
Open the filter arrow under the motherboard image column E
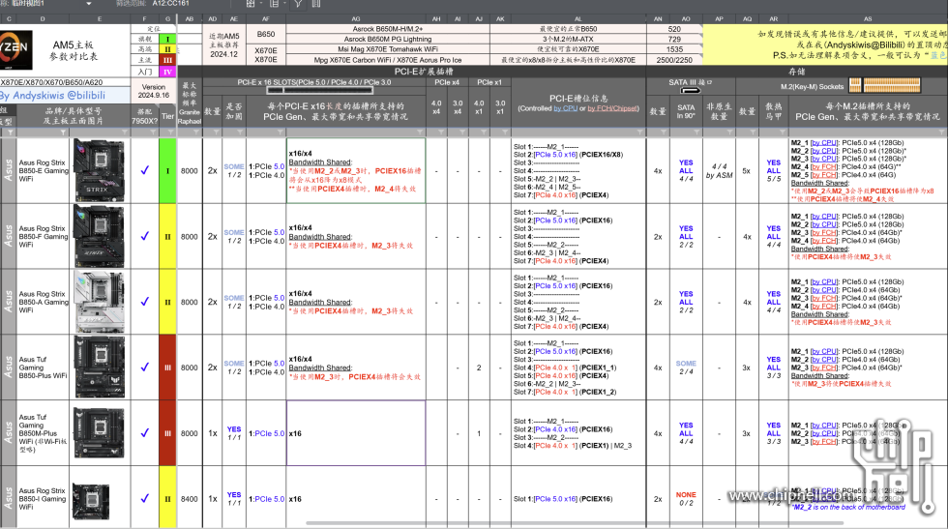click(x=125, y=132)
